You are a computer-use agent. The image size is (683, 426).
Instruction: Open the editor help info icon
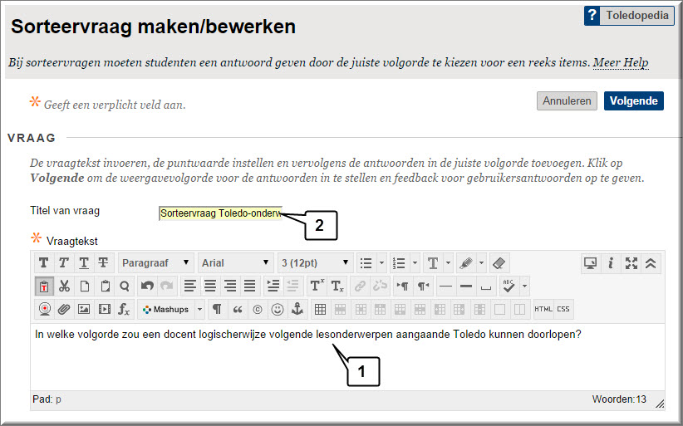click(611, 262)
